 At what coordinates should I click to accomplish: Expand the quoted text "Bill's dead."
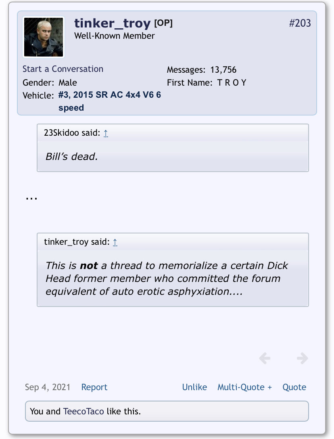pyautogui.click(x=72, y=157)
